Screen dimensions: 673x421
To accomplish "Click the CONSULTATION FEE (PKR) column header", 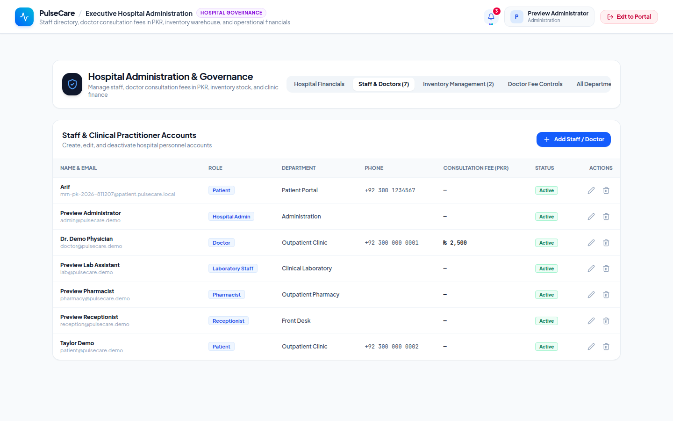I will click(476, 168).
